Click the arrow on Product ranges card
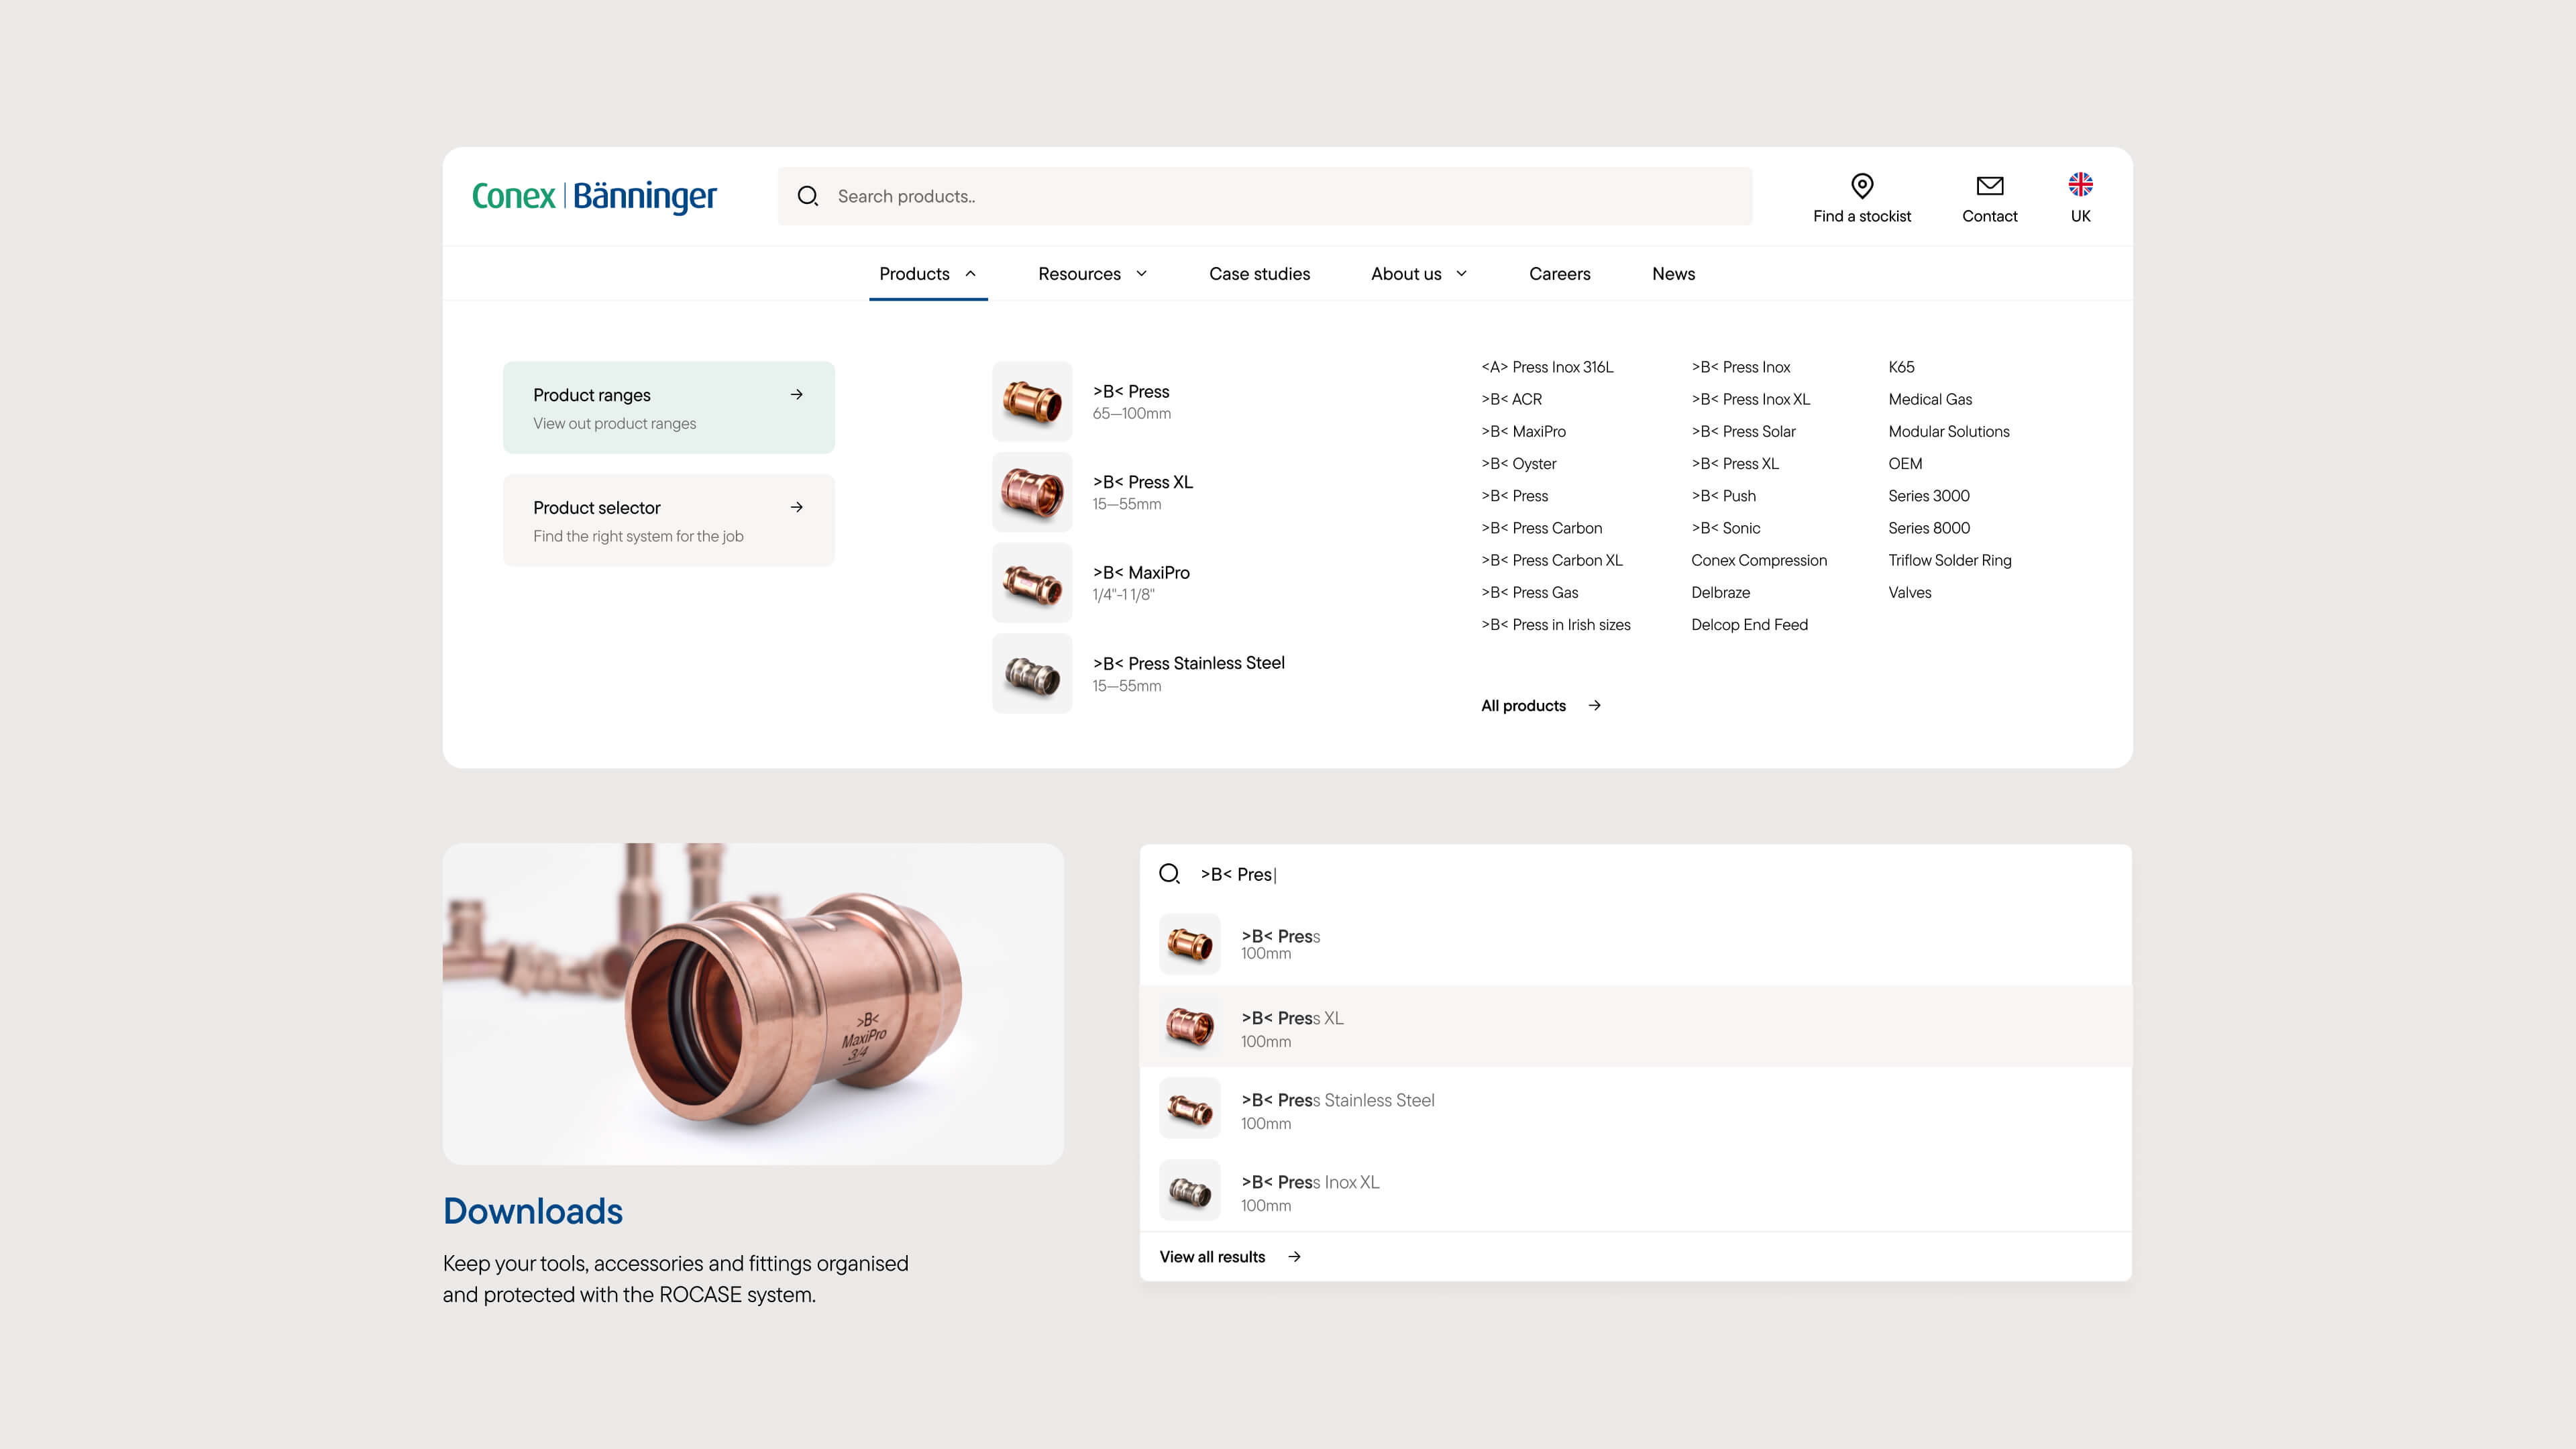 [796, 394]
